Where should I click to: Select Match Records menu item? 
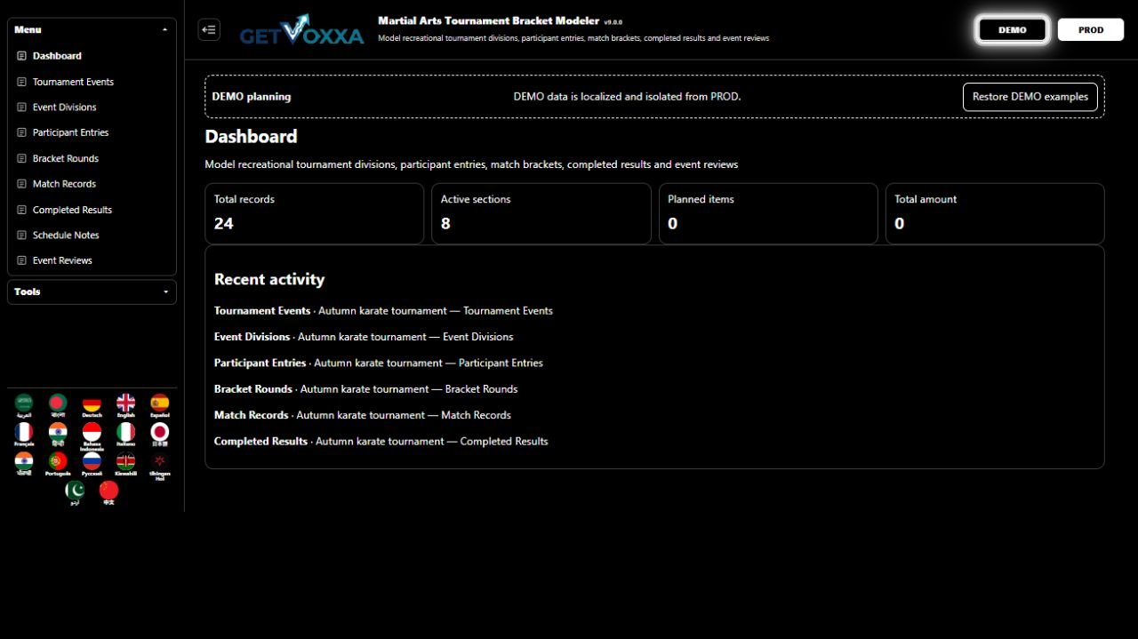tap(92, 184)
